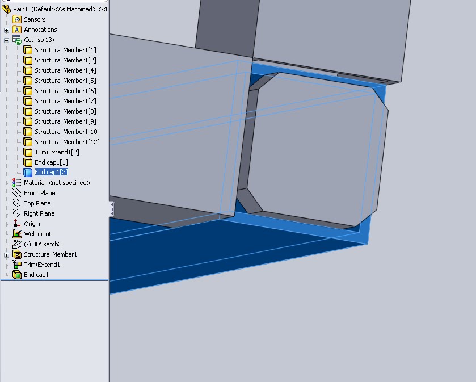Image resolution: width=476 pixels, height=382 pixels.
Task: Select the End cap1 feature label
Action: 36,275
